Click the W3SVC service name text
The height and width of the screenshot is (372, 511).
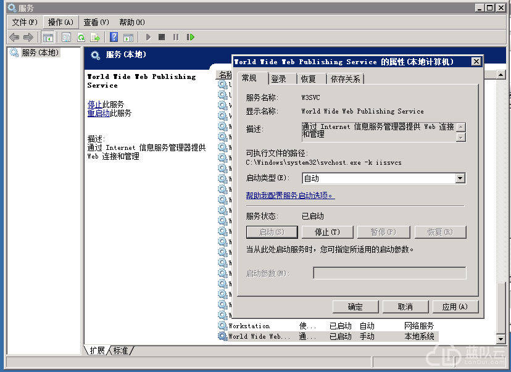click(310, 97)
